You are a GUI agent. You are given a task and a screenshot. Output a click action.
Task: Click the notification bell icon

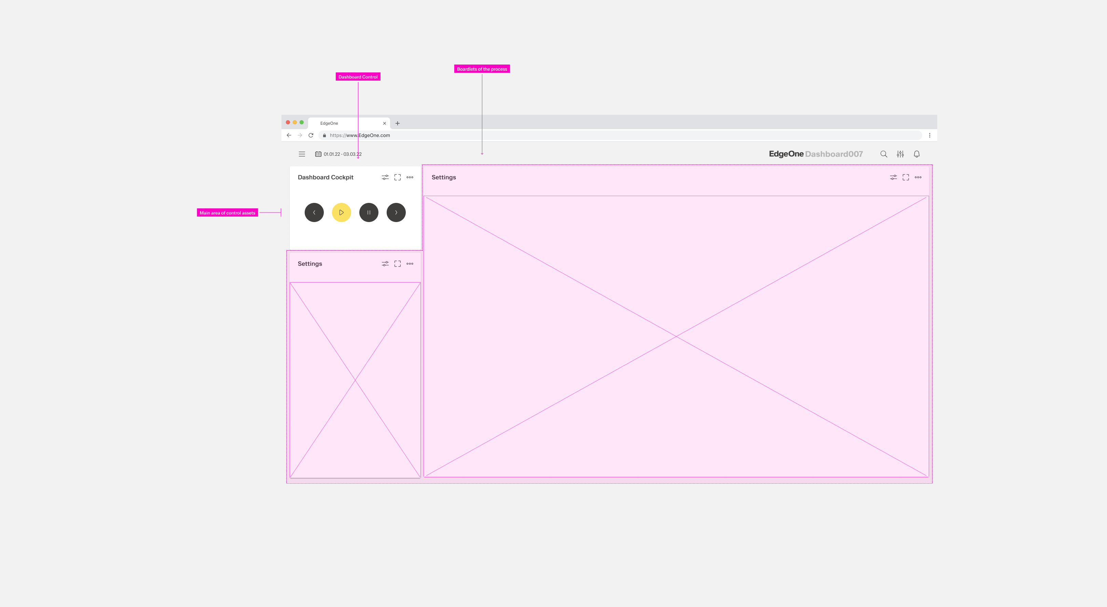coord(917,154)
